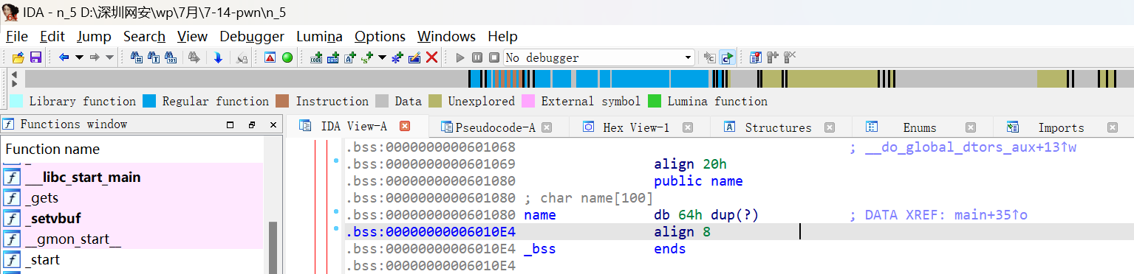
Task: Click the DATA XREF main+35 reference
Action: pos(938,215)
